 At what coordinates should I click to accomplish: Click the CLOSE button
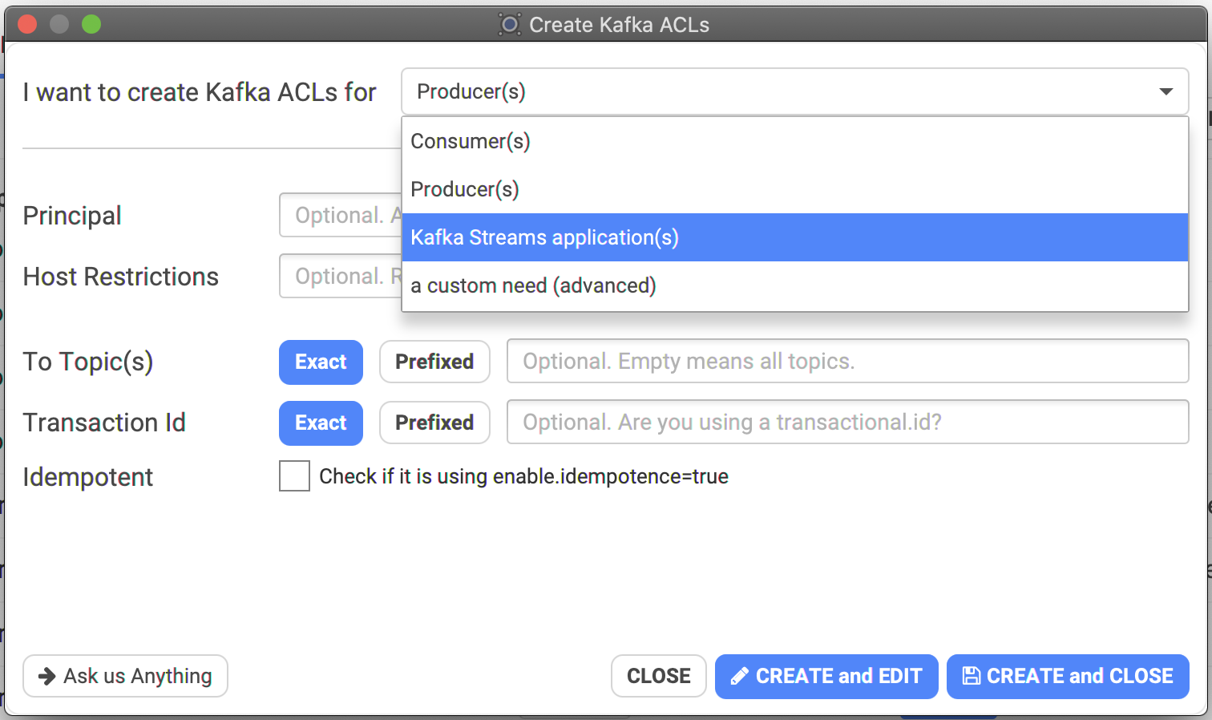[658, 676]
